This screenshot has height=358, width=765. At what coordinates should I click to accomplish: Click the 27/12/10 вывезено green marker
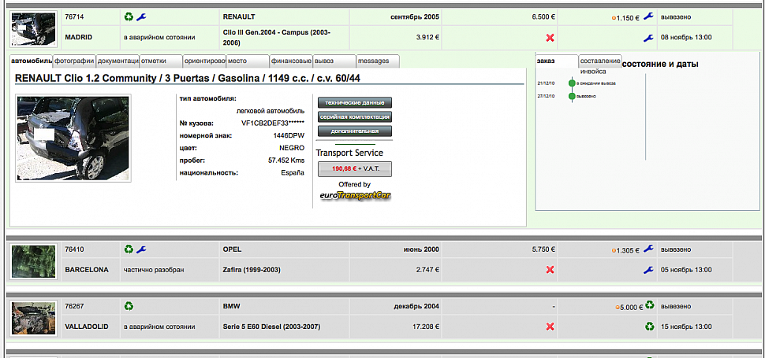[x=572, y=96]
